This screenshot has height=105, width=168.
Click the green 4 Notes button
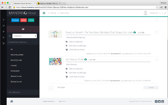pyautogui.click(x=31, y=20)
